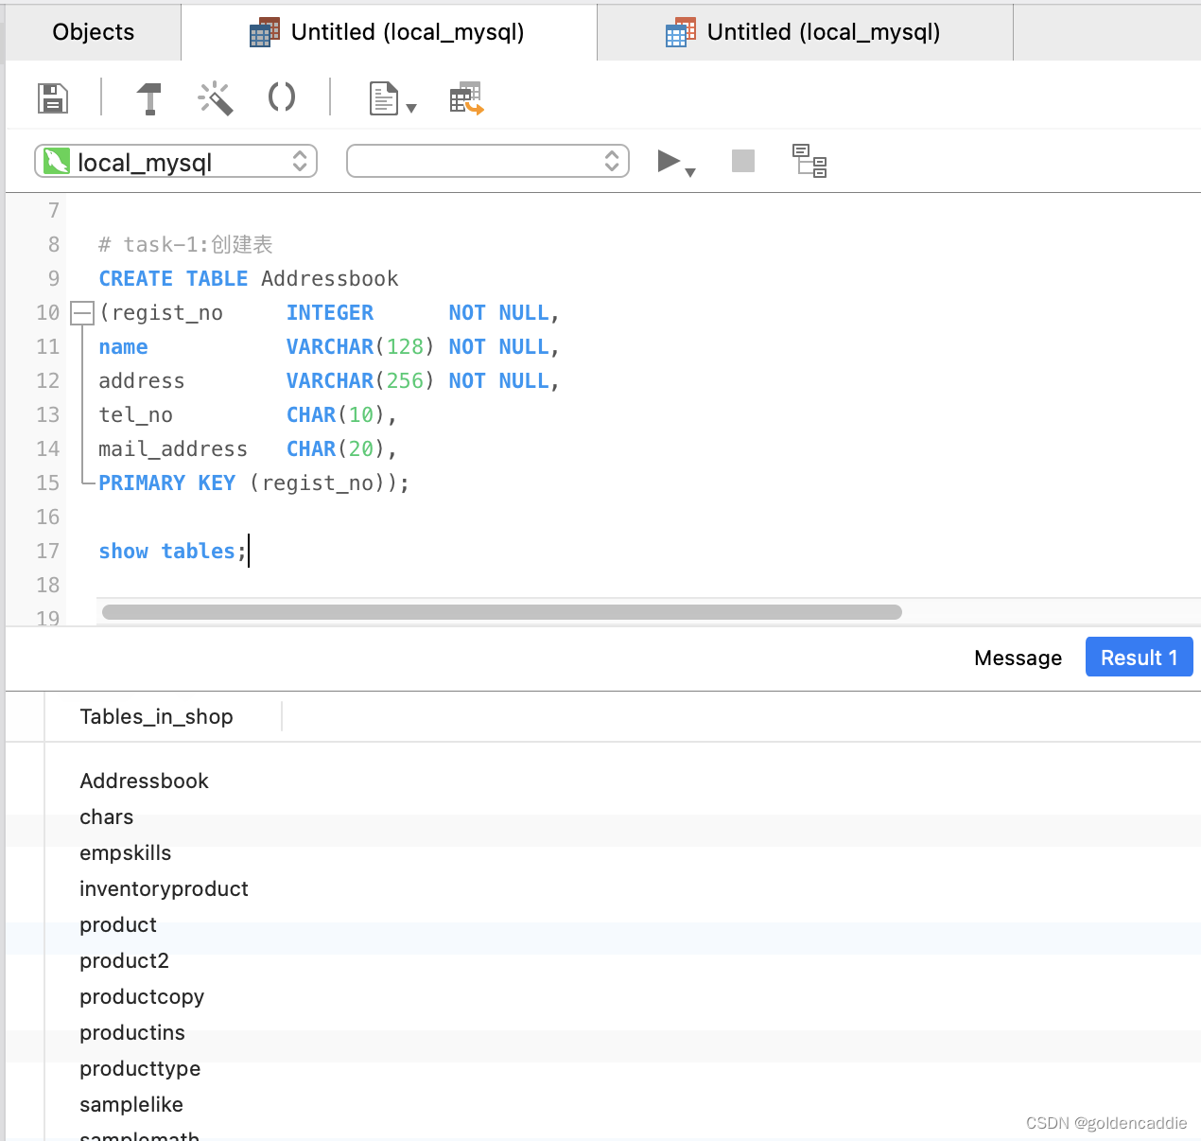Screen dimensions: 1201x1141
Task: Click the horizontal scrollbar of the editor
Action: 501,612
